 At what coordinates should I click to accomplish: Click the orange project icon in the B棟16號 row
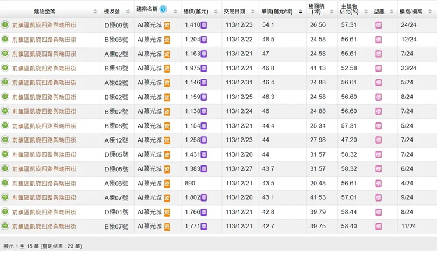pyautogui.click(x=167, y=69)
